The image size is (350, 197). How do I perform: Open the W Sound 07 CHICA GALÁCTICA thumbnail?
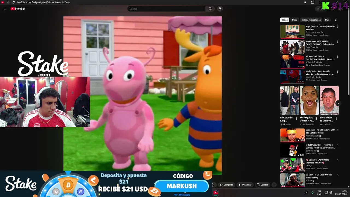pyautogui.click(x=292, y=62)
